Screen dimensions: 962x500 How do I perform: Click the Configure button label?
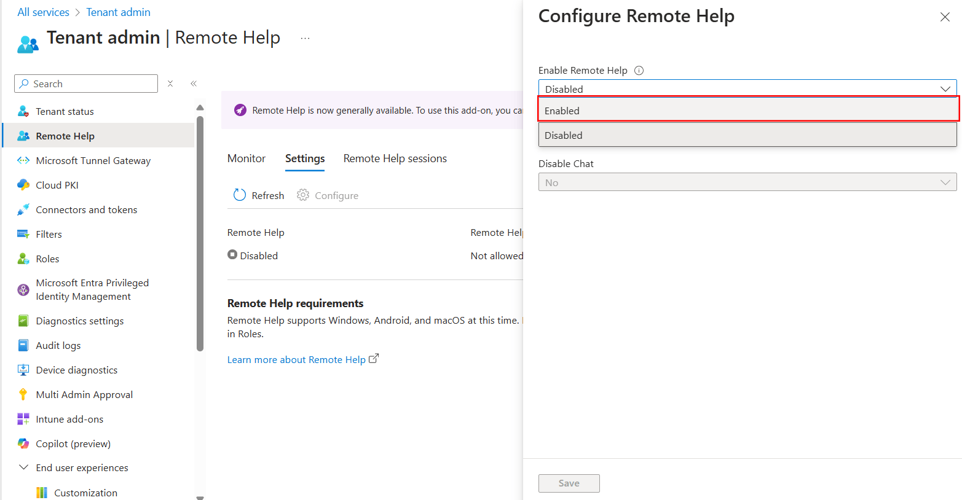[337, 195]
